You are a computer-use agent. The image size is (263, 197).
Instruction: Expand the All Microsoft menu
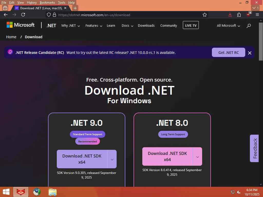coord(228,26)
